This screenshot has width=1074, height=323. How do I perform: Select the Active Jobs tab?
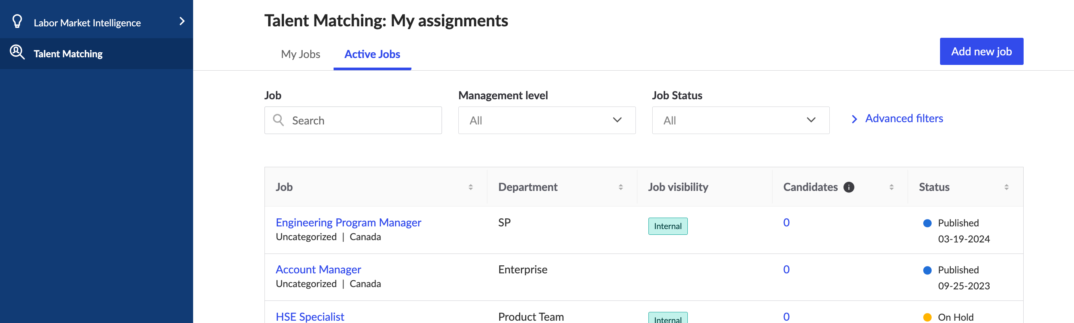[372, 54]
